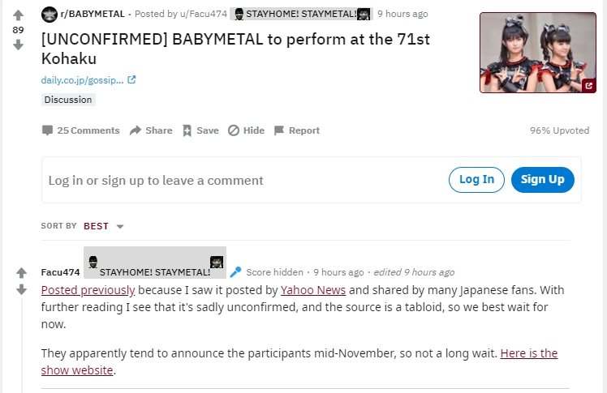
Task: Report the post
Action: pos(296,130)
